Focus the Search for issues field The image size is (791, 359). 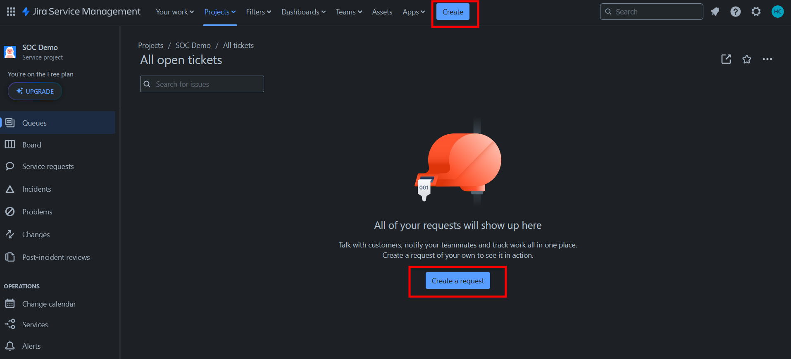(x=202, y=84)
